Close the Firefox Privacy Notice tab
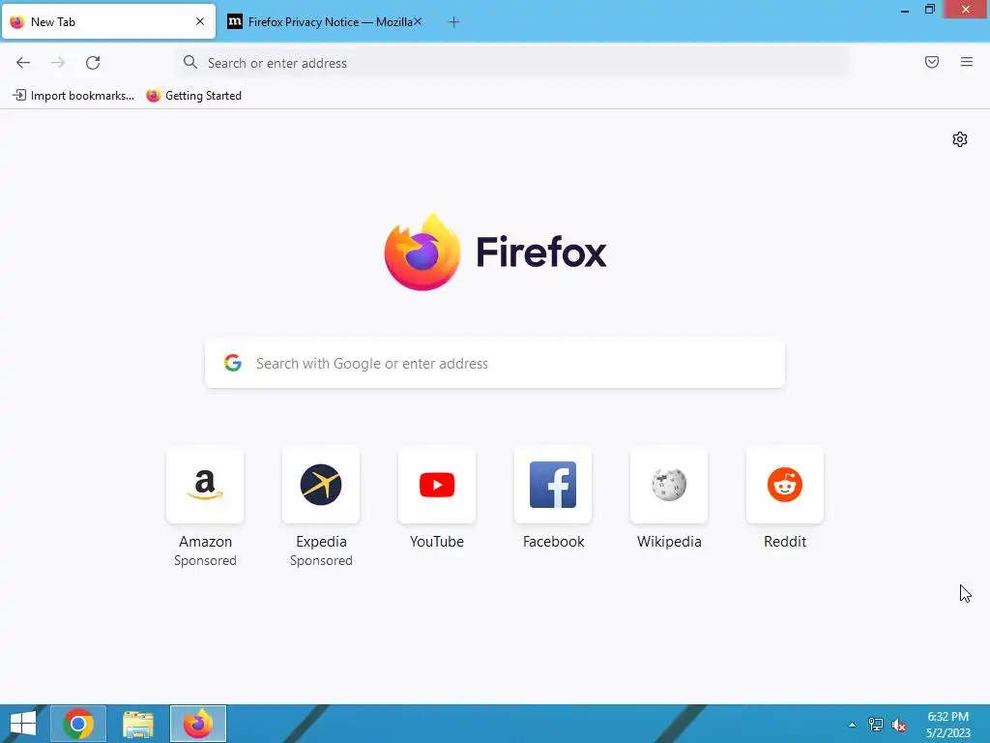Viewport: 990px width, 743px height. 418,21
